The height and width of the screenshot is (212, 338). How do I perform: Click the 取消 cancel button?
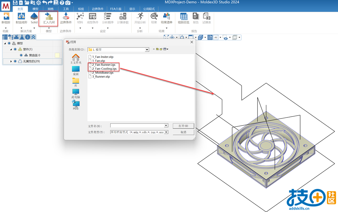pyautogui.click(x=183, y=132)
